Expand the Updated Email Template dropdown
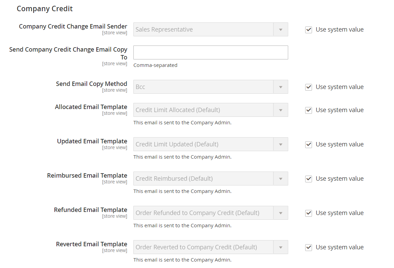This screenshot has width=394, height=268. click(x=210, y=144)
